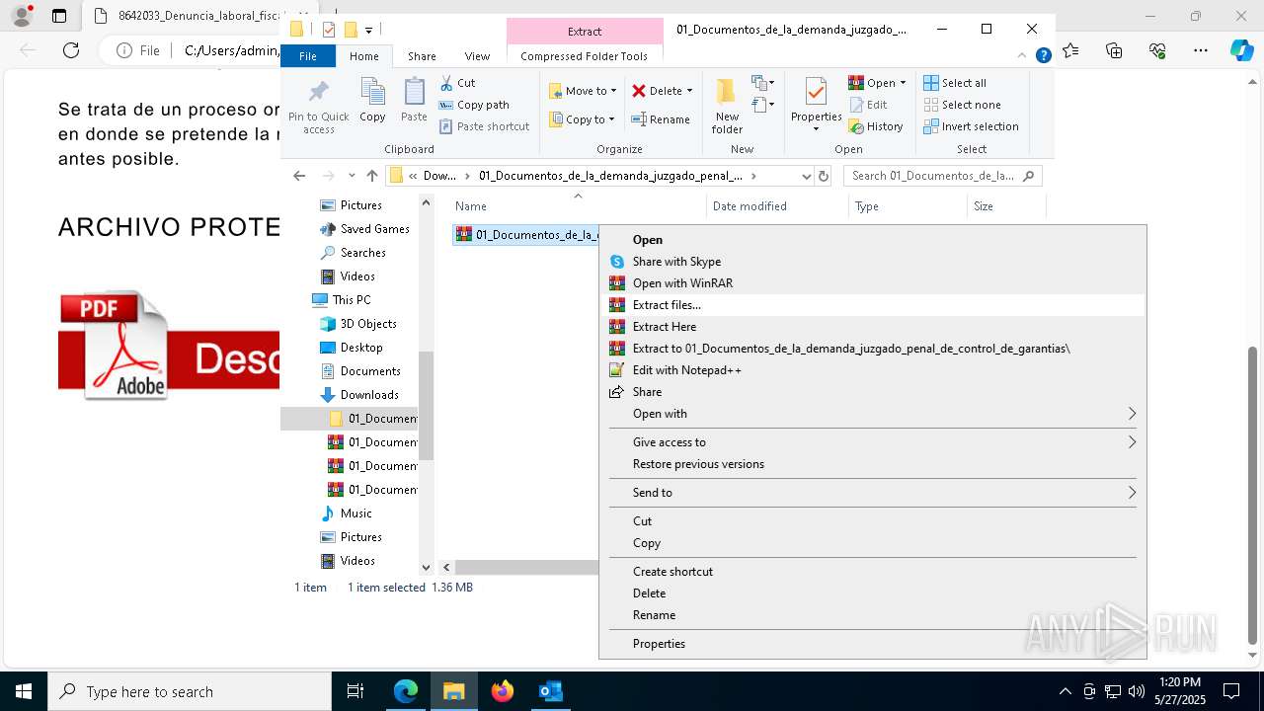Click the Adobe PDF download image
Image resolution: width=1264 pixels, height=711 pixels.
[169, 345]
